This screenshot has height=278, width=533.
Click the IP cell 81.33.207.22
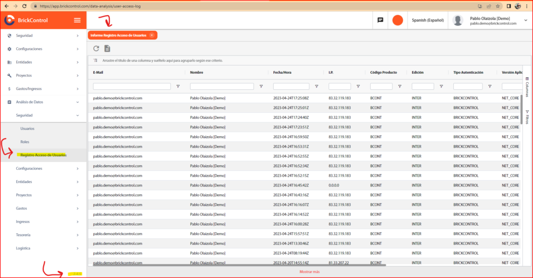(x=338, y=263)
